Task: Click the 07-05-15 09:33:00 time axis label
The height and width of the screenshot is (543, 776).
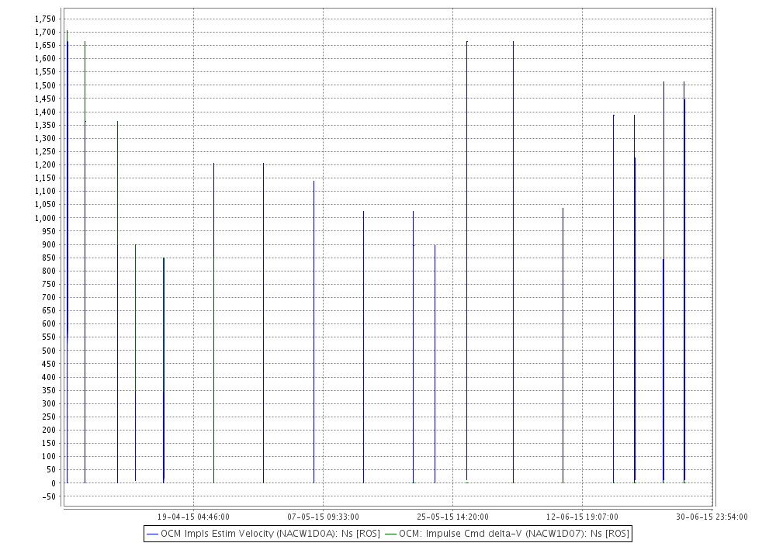Action: pos(323,517)
